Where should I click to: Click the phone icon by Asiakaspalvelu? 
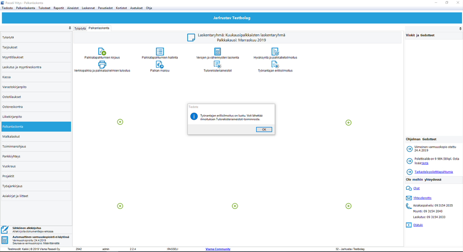(x=409, y=206)
